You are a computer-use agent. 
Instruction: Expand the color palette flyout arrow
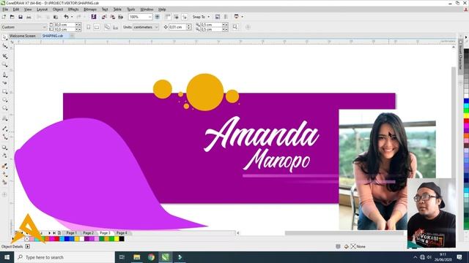[x=466, y=37]
